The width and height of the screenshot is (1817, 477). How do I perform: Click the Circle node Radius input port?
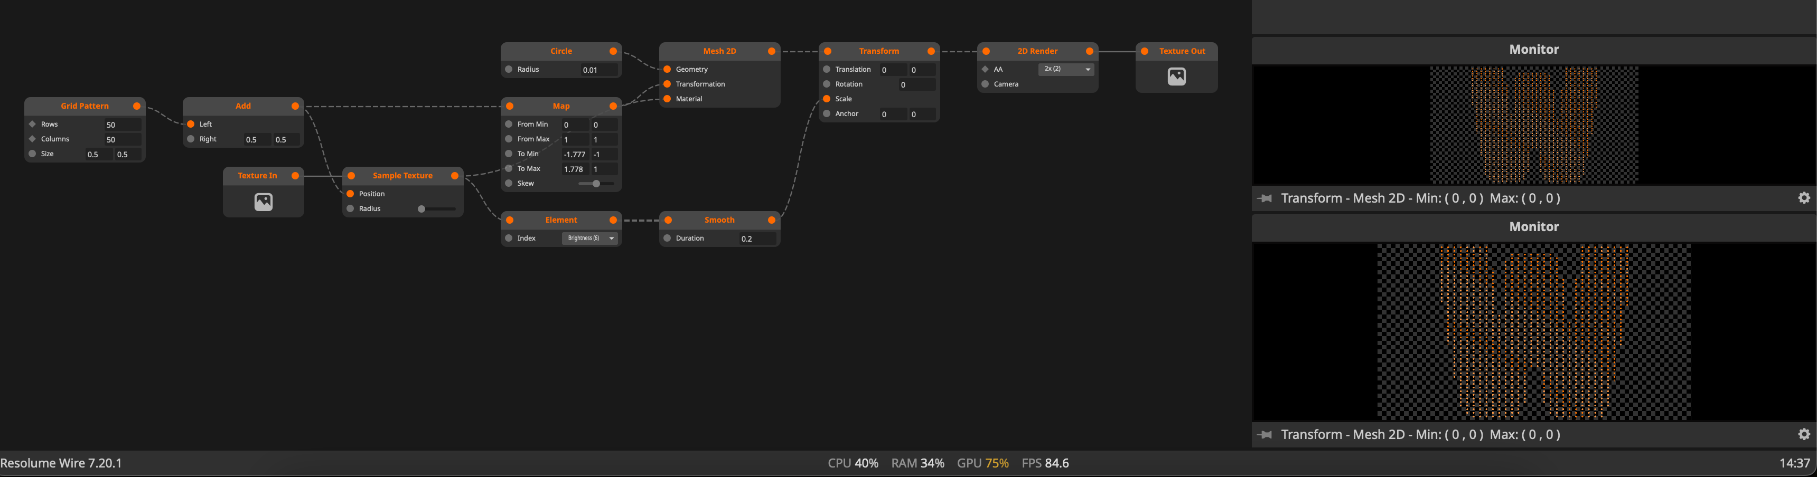tap(509, 69)
